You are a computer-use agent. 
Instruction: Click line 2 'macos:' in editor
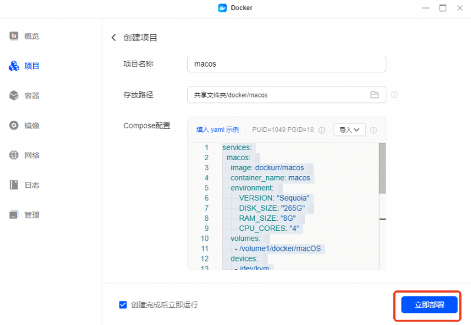238,158
